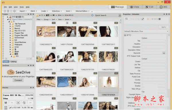Open the Import dropdown
Image resolution: width=172 pixels, height=110 pixels.
[23, 11]
